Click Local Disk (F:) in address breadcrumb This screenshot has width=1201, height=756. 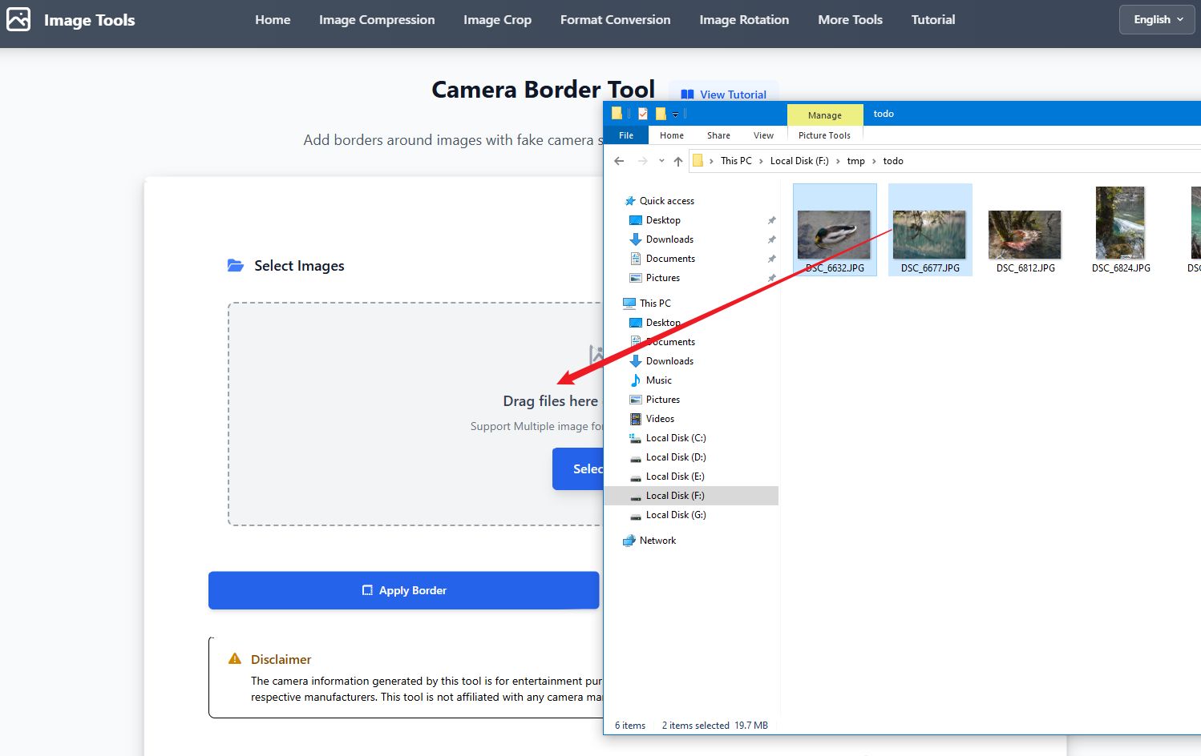pyautogui.click(x=799, y=161)
